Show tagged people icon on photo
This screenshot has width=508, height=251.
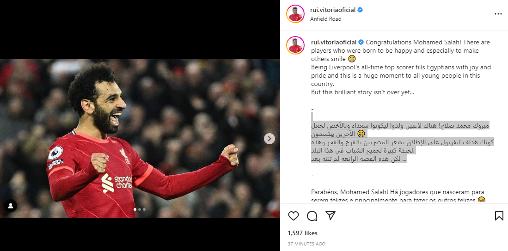pos(10,206)
